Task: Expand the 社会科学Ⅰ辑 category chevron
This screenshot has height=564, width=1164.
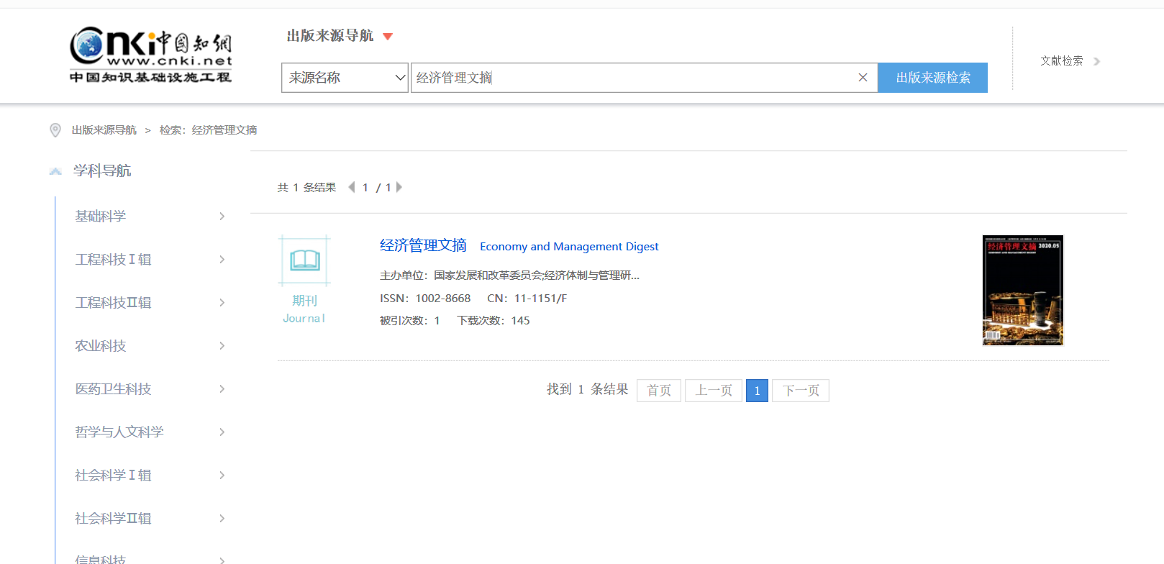Action: coord(222,476)
